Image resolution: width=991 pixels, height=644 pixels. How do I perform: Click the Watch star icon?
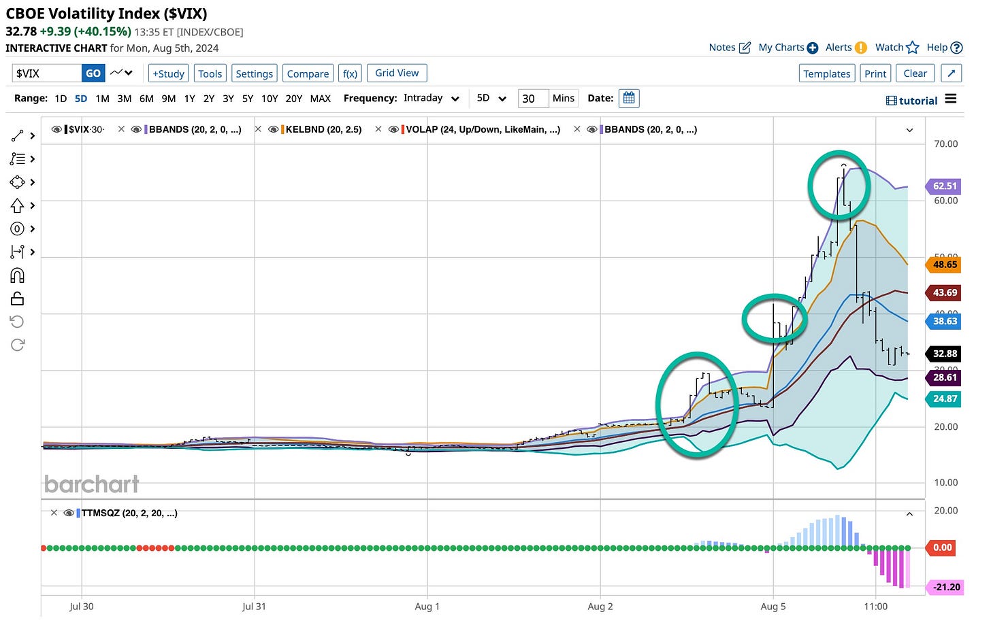(913, 47)
